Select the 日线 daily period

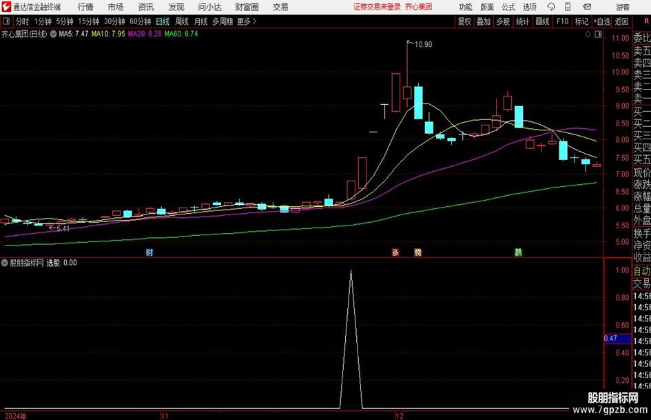tap(163, 21)
